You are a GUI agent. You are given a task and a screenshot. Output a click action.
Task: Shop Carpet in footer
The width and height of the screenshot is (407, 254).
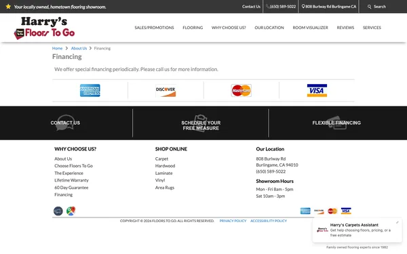pyautogui.click(x=161, y=158)
